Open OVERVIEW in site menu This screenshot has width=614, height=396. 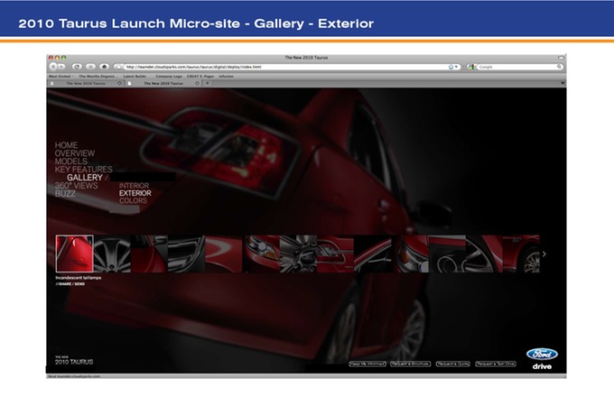coord(75,153)
